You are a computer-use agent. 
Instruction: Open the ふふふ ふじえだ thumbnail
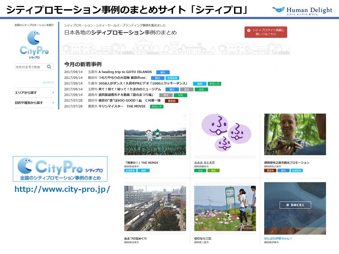[225, 134]
